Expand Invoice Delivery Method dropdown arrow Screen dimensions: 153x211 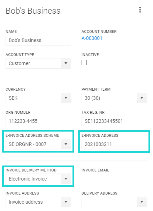pyautogui.click(x=66, y=179)
